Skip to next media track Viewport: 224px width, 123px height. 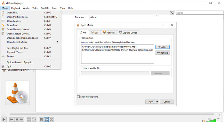coord(21,119)
